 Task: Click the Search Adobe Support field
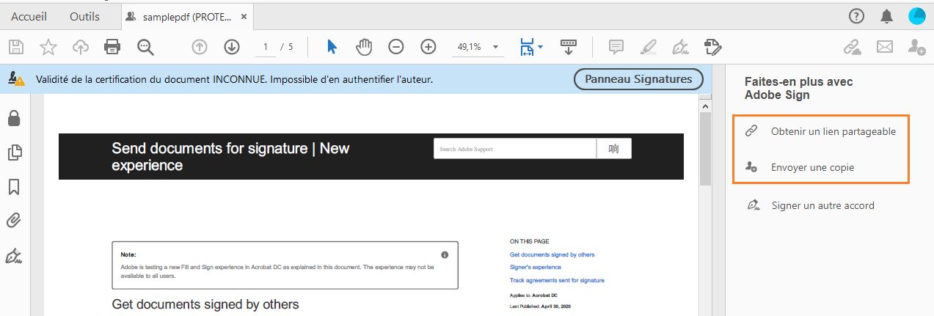coord(515,149)
